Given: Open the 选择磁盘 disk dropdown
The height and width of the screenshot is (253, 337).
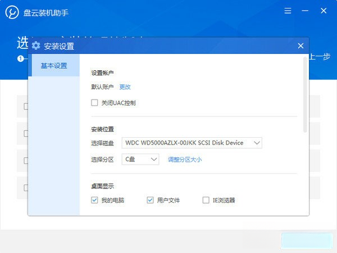Looking at the screenshot, I should point(192,143).
